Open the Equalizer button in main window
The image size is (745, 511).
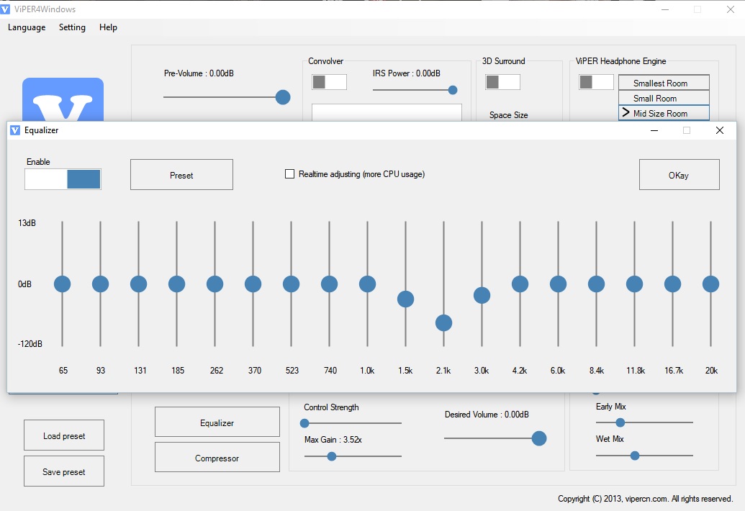tap(217, 422)
